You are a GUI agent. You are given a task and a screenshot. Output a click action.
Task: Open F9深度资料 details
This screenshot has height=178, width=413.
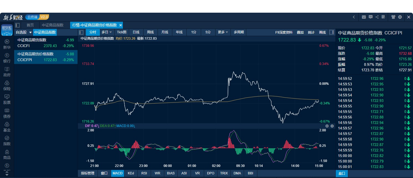[x=284, y=33]
